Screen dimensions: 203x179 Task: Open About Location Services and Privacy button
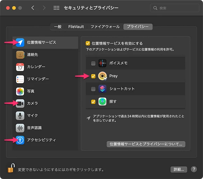(146, 144)
